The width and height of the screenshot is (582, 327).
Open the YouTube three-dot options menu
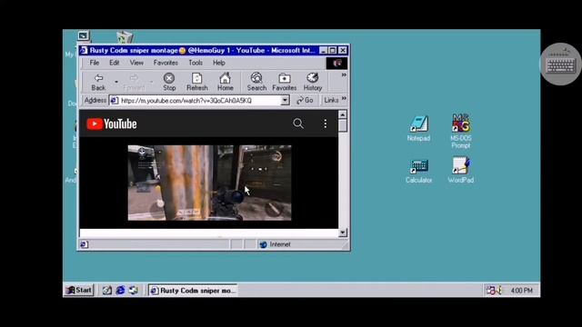point(326,124)
